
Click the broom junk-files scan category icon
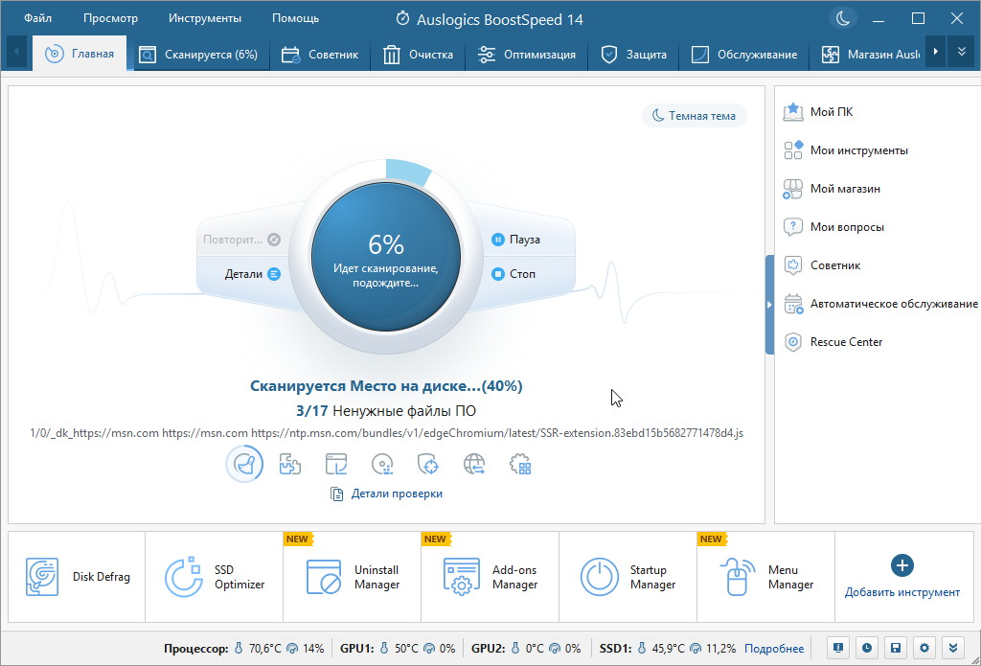coord(244,464)
